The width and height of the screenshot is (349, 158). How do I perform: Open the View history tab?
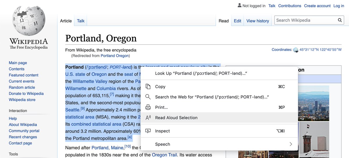(x=258, y=21)
